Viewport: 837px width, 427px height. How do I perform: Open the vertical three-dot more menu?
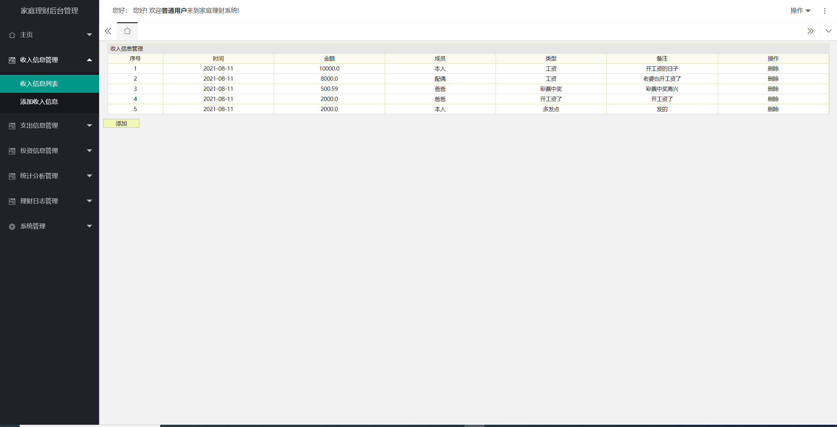(x=825, y=11)
